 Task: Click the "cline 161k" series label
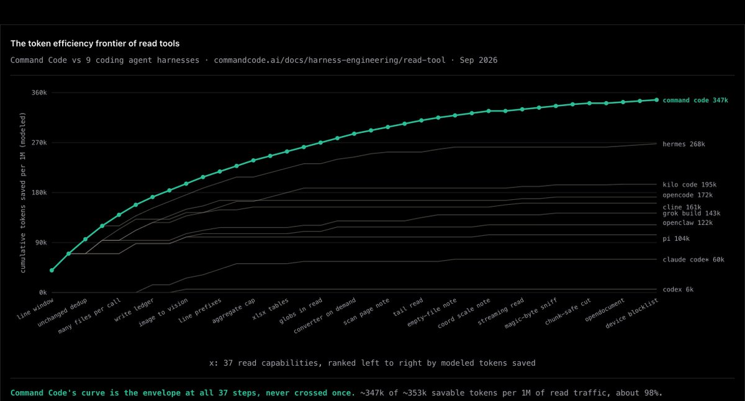point(682,207)
